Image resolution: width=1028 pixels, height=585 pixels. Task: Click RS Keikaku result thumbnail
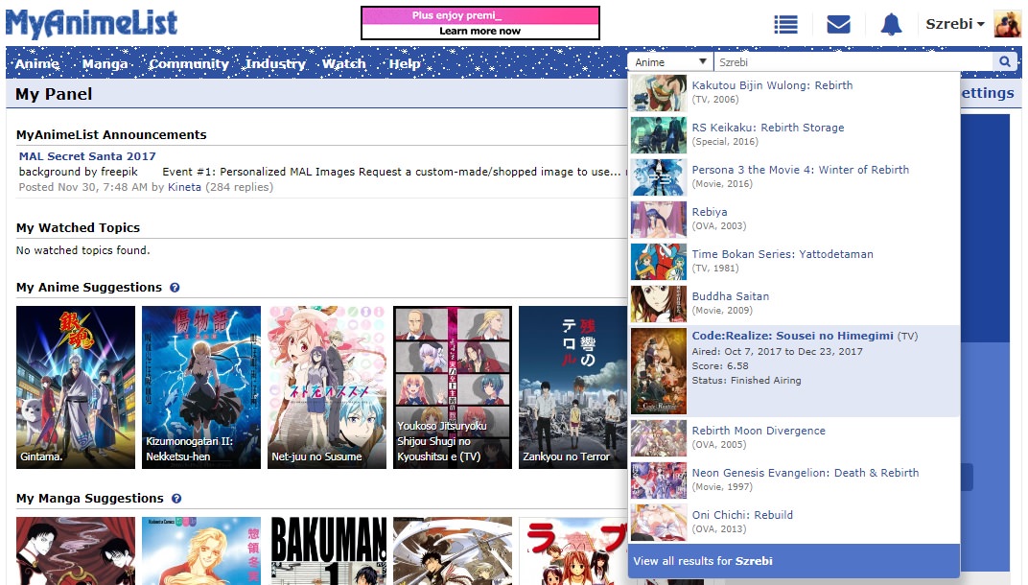(658, 135)
